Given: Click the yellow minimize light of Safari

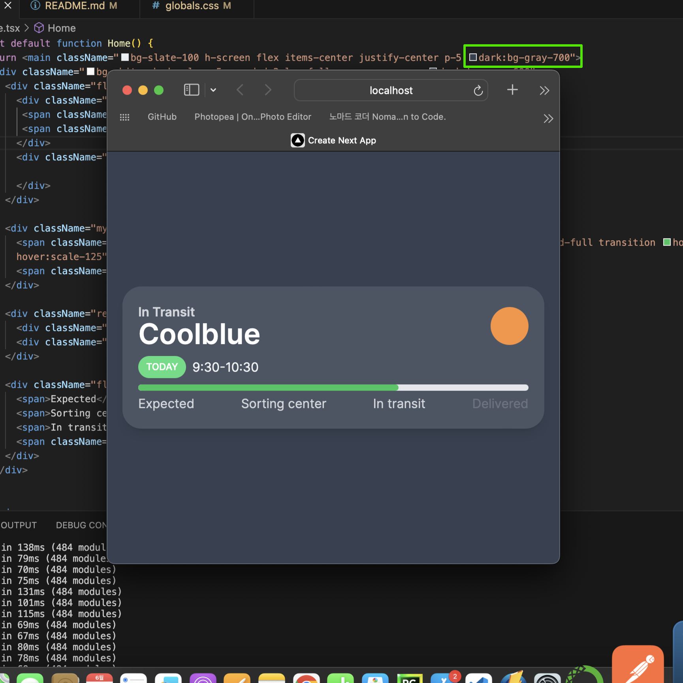Looking at the screenshot, I should click(x=143, y=90).
